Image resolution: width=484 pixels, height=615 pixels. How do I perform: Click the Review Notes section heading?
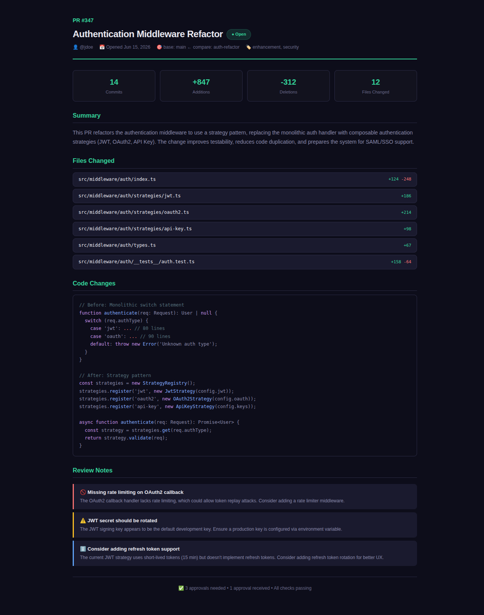(x=93, y=471)
